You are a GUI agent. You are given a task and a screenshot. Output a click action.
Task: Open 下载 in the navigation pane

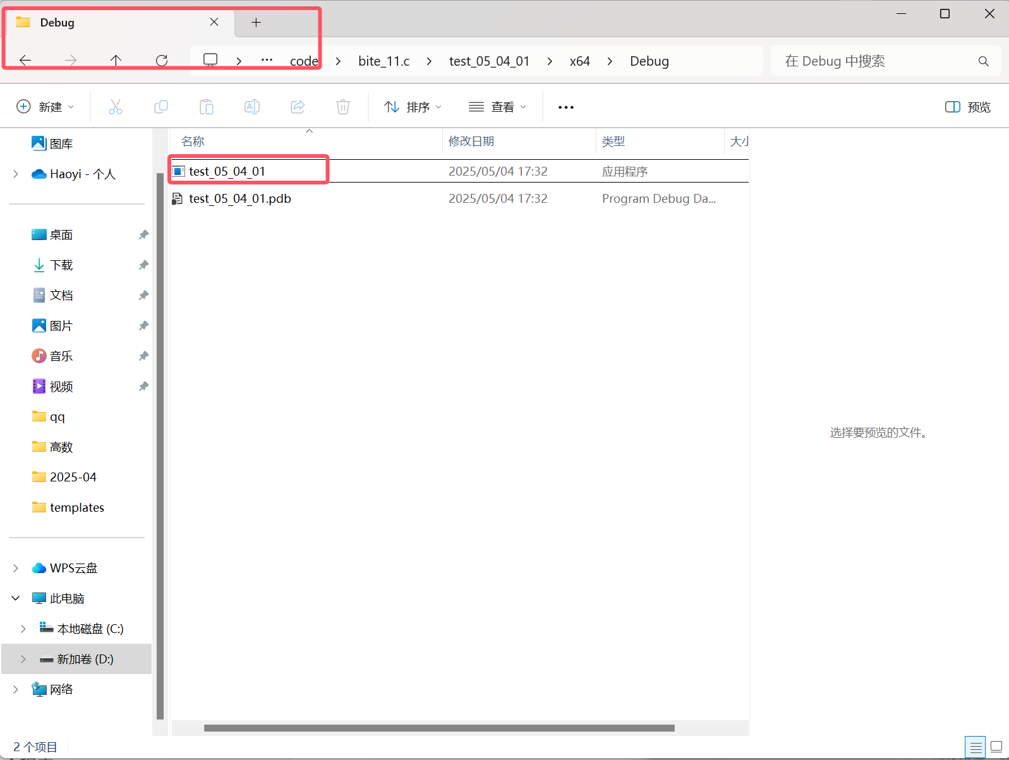click(x=61, y=265)
